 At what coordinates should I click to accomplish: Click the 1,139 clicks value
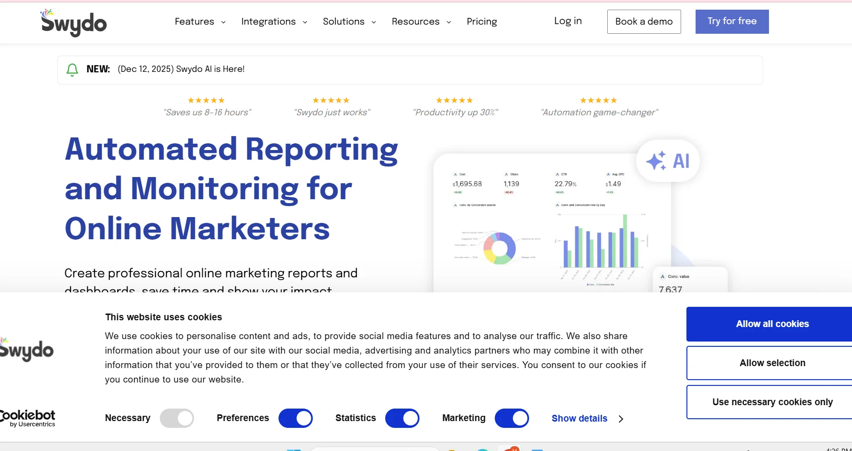(x=511, y=184)
